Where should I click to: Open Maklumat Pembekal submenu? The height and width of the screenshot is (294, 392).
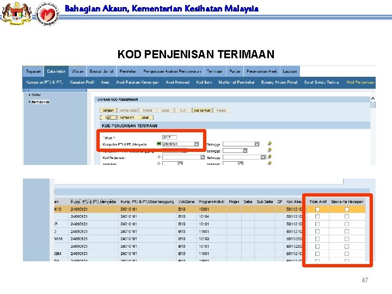coord(236,82)
